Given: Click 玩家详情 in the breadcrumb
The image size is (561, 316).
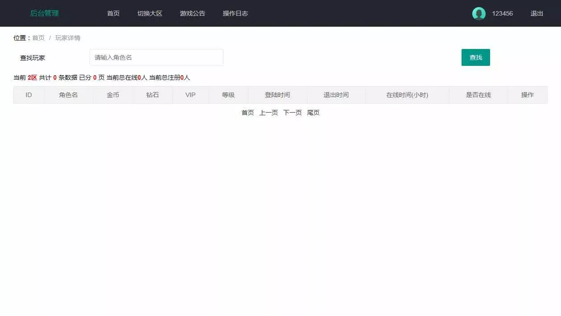Looking at the screenshot, I should pyautogui.click(x=68, y=38).
